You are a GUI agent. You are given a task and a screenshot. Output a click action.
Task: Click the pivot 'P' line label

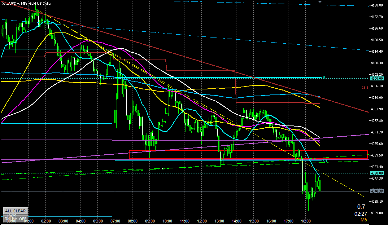click(x=324, y=77)
